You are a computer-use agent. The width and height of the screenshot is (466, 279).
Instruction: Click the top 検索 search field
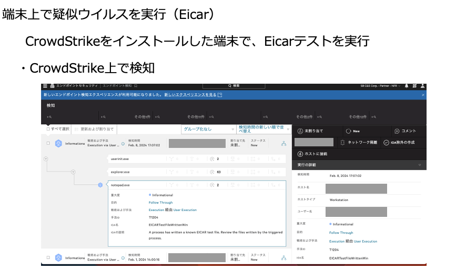coord(234,86)
